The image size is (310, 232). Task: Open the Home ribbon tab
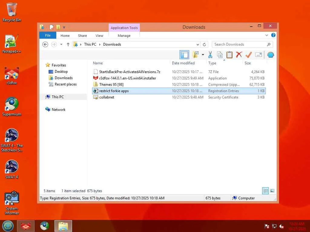(65, 36)
